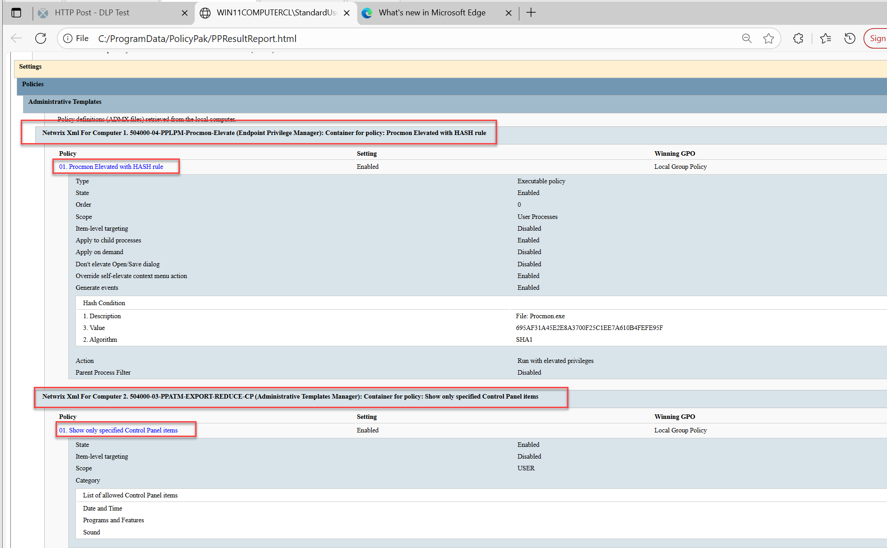887x548 pixels.
Task: Open the browser History icon
Action: coord(849,38)
